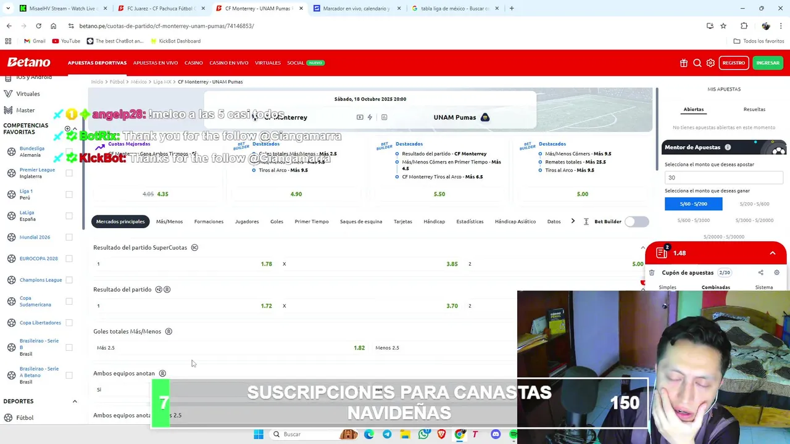The image size is (790, 444).
Task: Open Microsoft Edge from taskbar
Action: point(369,434)
